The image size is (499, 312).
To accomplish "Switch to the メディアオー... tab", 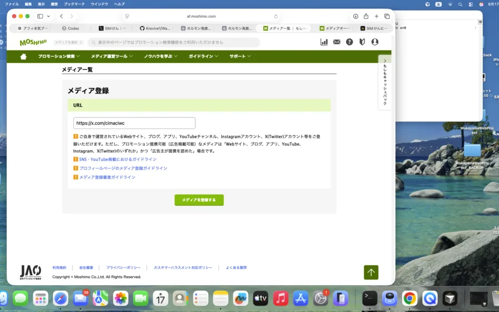I will coord(335,28).
